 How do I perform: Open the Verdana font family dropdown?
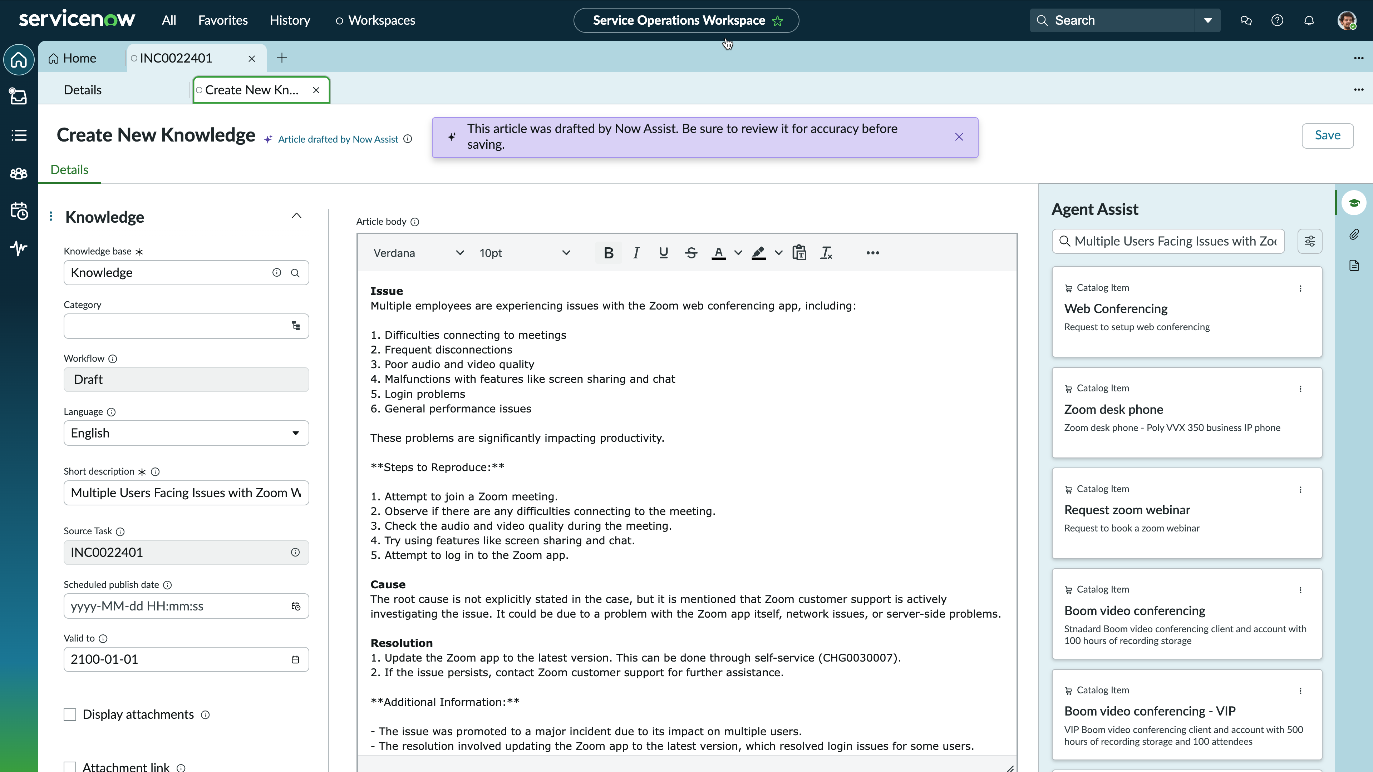pyautogui.click(x=418, y=253)
